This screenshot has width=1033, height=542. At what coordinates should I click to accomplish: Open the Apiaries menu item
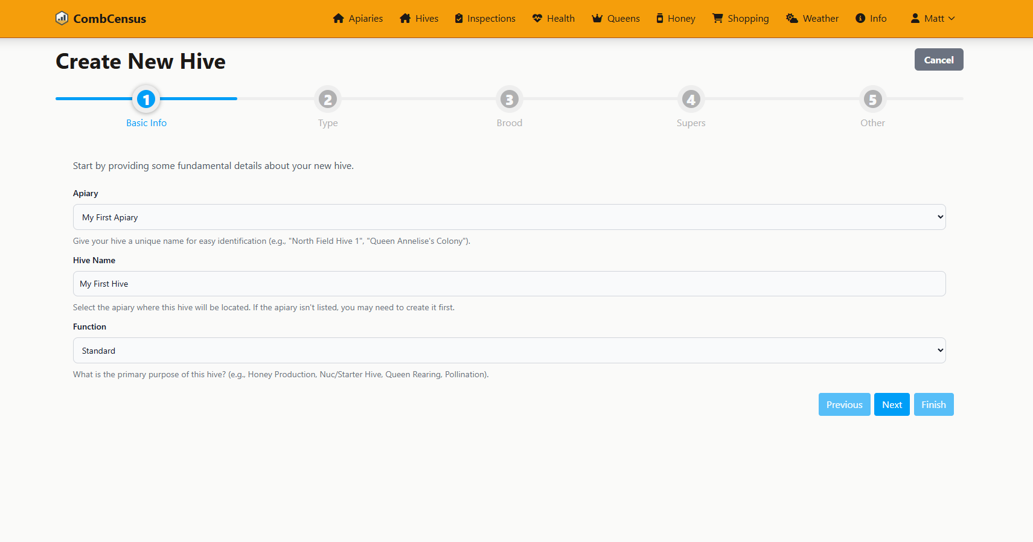click(x=366, y=19)
